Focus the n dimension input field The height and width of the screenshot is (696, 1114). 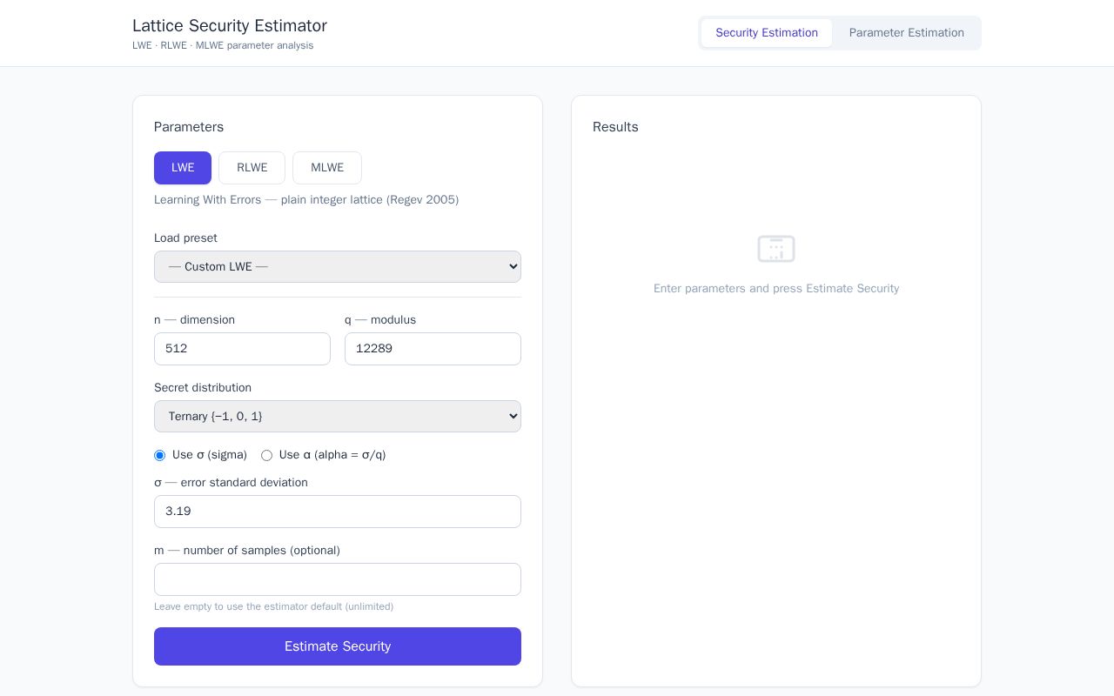pos(242,349)
